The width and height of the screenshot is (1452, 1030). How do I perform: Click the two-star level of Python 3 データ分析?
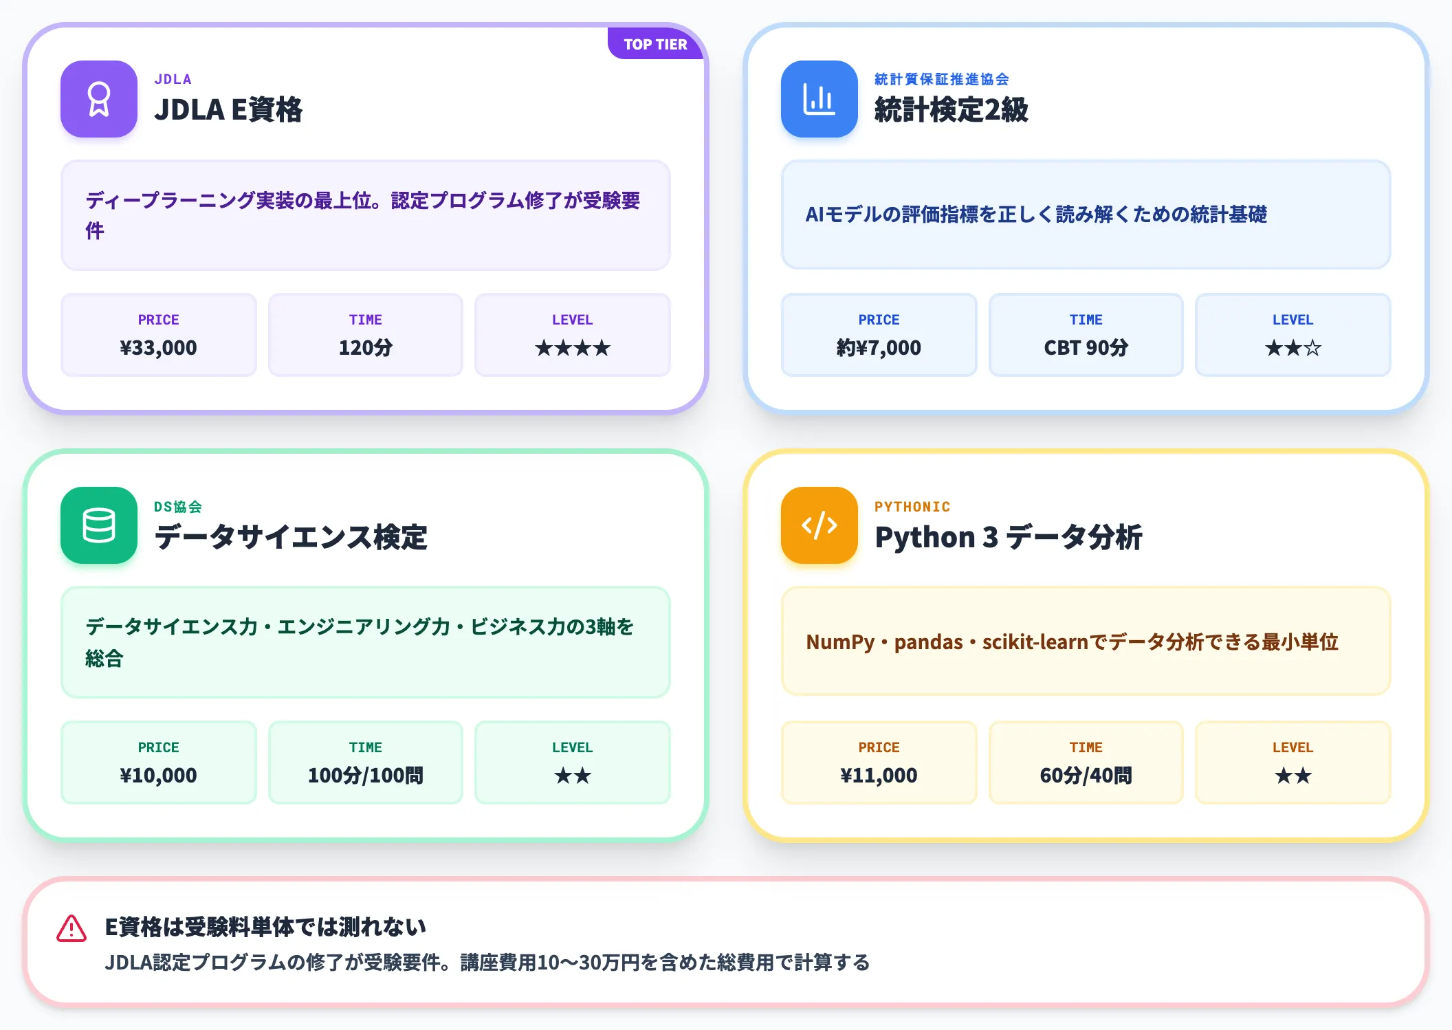coord(1292,776)
